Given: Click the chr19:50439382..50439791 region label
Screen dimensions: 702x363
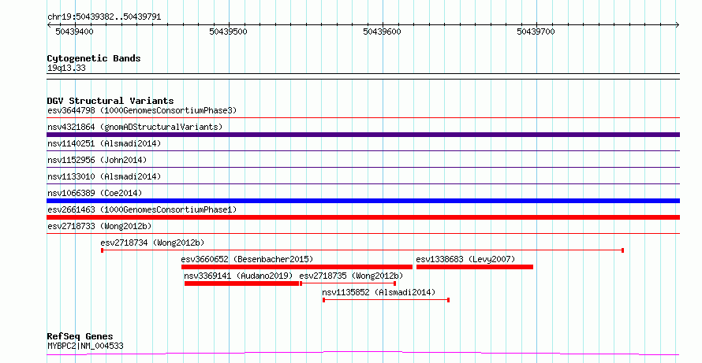Looking at the screenshot, I should tap(104, 17).
